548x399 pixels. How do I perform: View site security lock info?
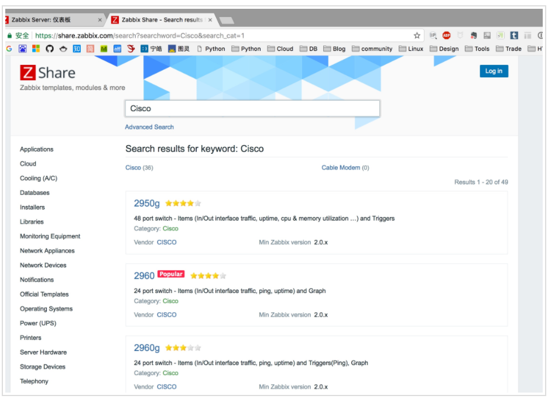(x=10, y=36)
